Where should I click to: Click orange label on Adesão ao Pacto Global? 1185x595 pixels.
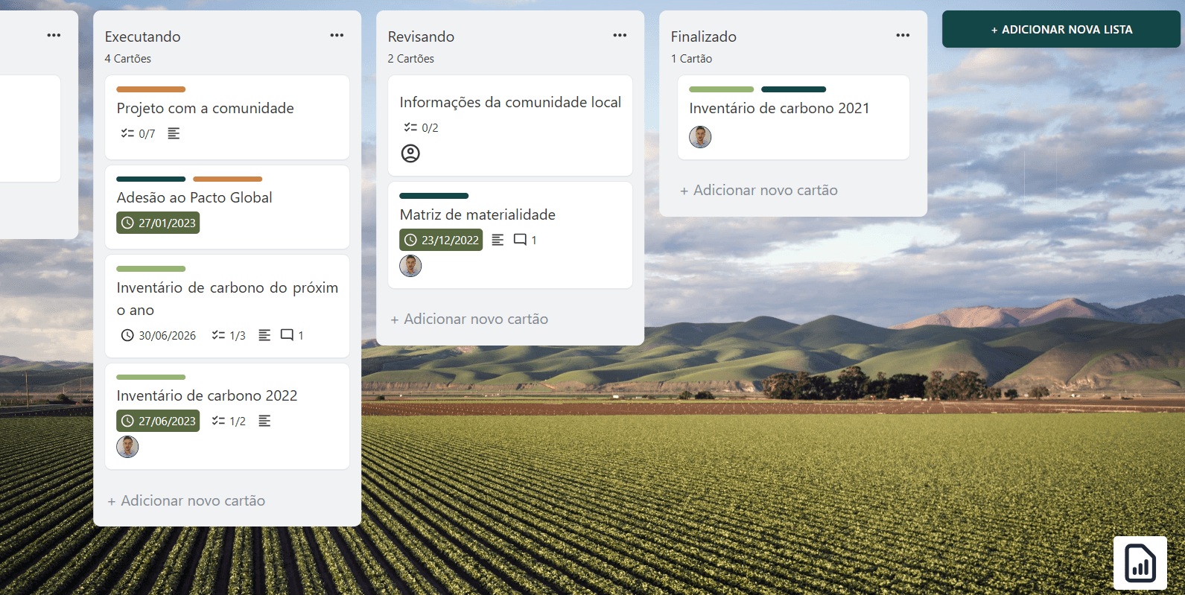click(227, 179)
